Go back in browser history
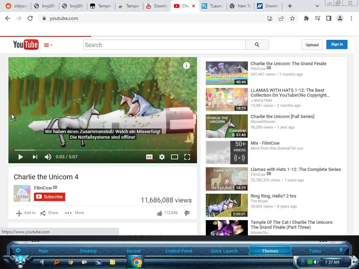Screen dimensions: 359x269 tap(8, 18)
